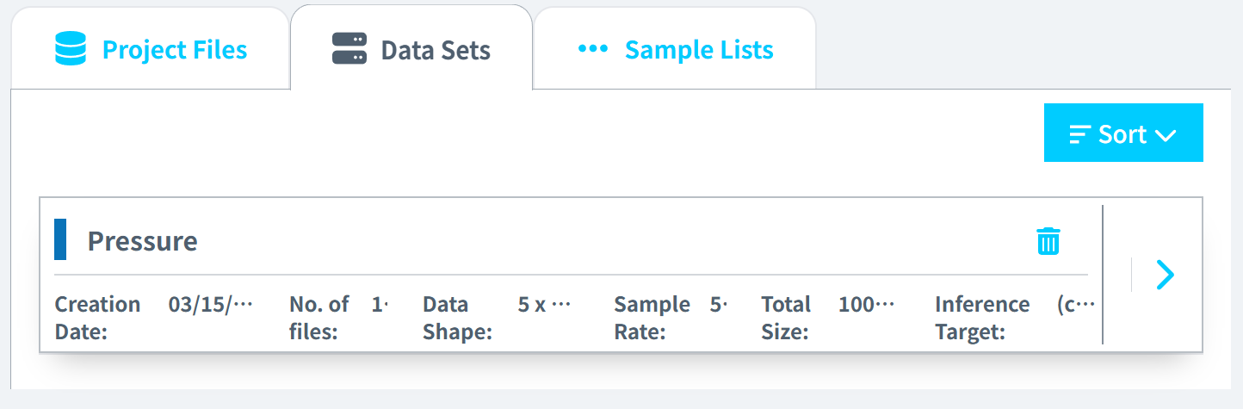
Task: Click the server icon on Data Sets tab
Action: pos(349,49)
